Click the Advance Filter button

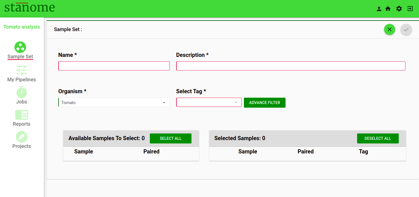(265, 103)
